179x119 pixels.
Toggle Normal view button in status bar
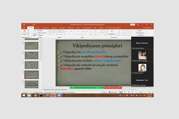(x=121, y=92)
